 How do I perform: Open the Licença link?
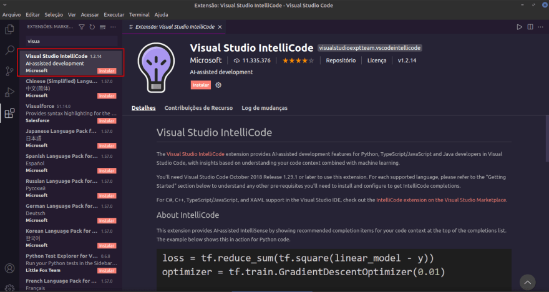coord(377,61)
